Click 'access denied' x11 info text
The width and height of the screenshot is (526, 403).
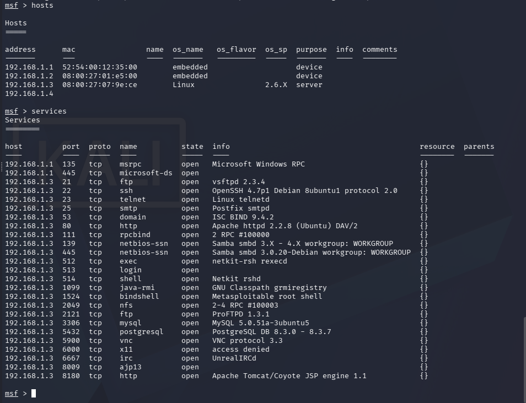pyautogui.click(x=240, y=350)
